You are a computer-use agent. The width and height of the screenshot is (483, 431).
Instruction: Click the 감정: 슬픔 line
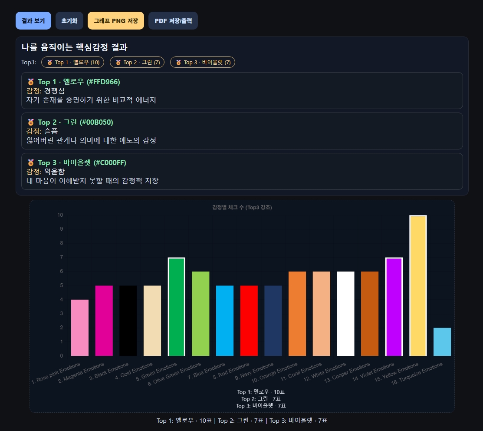[42, 131]
